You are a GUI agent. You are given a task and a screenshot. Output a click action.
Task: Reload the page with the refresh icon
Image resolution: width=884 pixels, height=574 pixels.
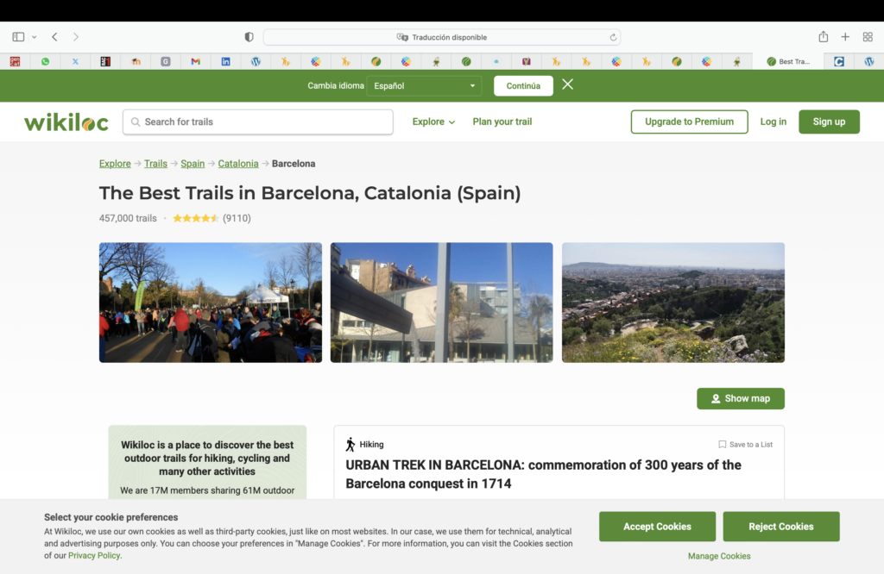click(x=613, y=37)
